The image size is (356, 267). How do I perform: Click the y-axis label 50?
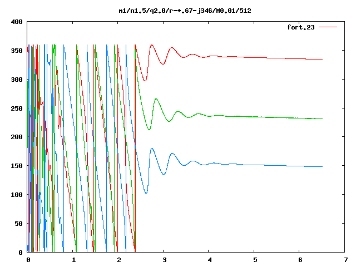18,224
